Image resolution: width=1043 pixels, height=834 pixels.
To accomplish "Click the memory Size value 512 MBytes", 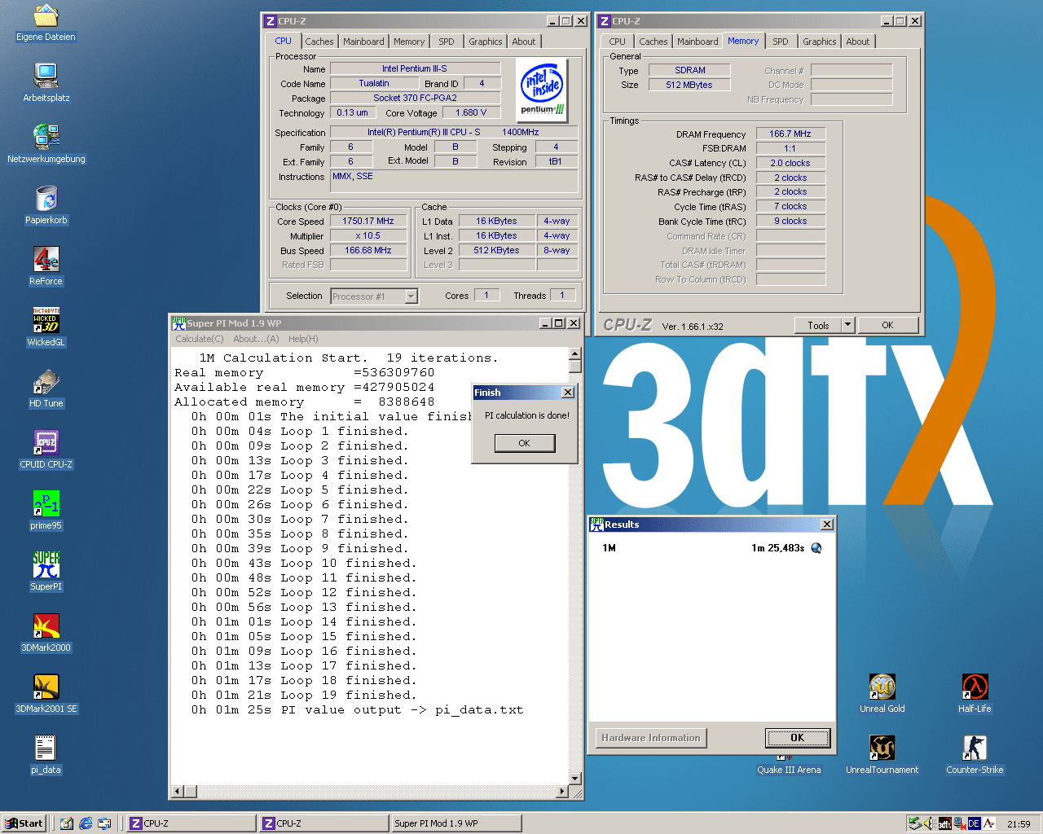I will click(x=689, y=85).
